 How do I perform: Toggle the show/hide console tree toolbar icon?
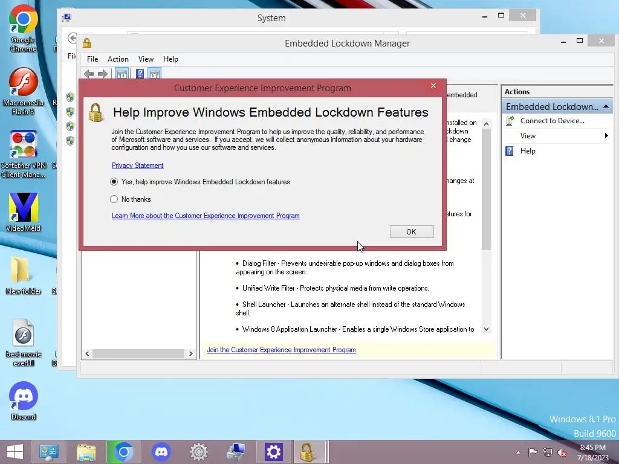pyautogui.click(x=122, y=74)
